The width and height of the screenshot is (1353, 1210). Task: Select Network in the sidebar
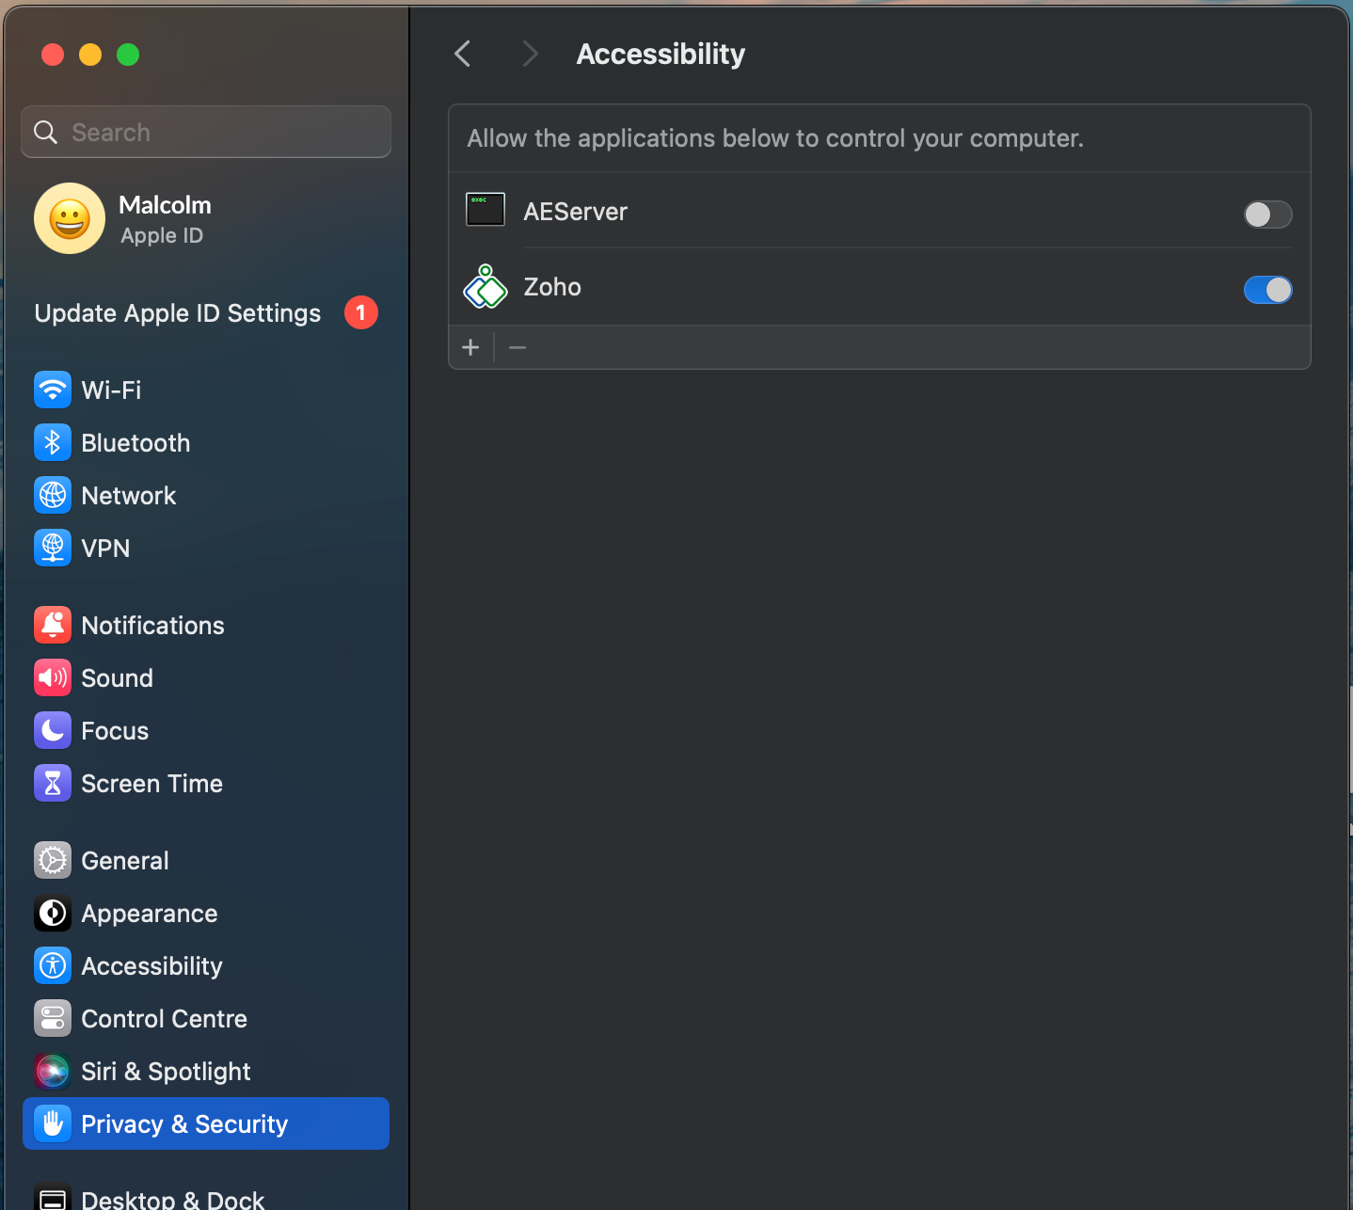click(x=129, y=495)
